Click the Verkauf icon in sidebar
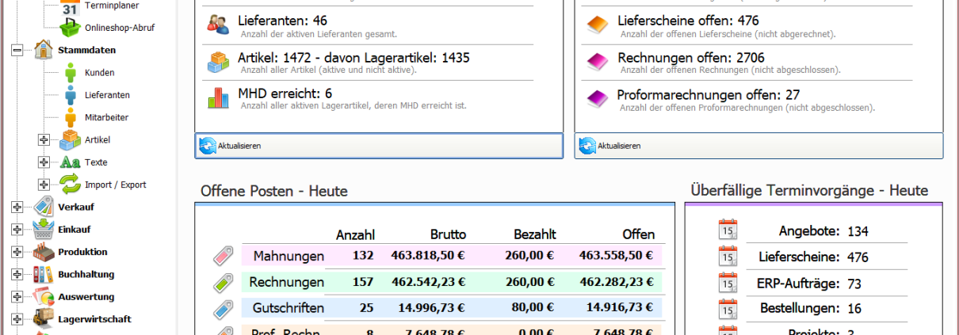This screenshot has height=335, width=959. click(x=43, y=207)
